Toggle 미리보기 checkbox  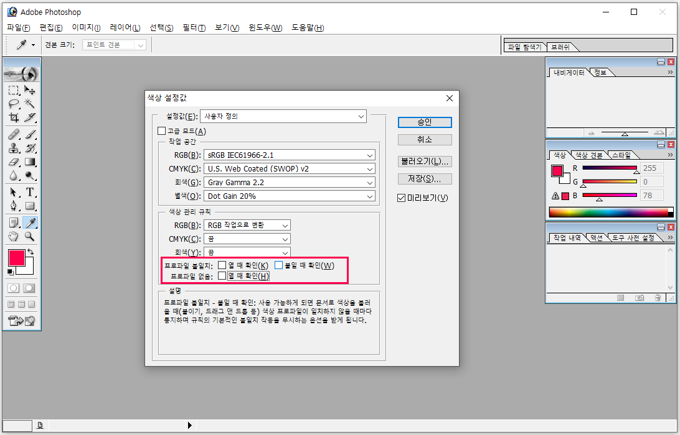(x=401, y=198)
